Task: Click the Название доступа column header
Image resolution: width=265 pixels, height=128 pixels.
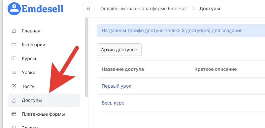Action: (123, 69)
